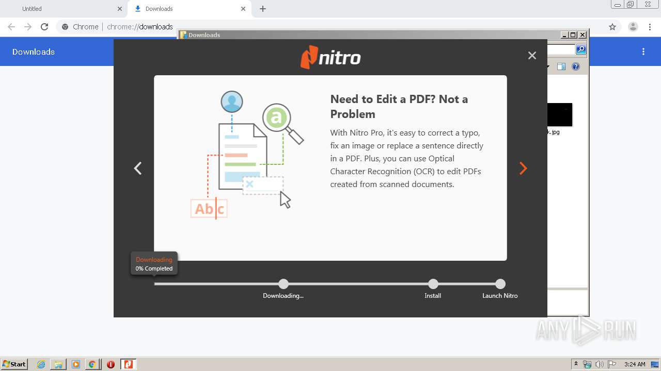Viewport: 661px width, 371px height.
Task: Click the Downloads page heading
Action: point(34,52)
